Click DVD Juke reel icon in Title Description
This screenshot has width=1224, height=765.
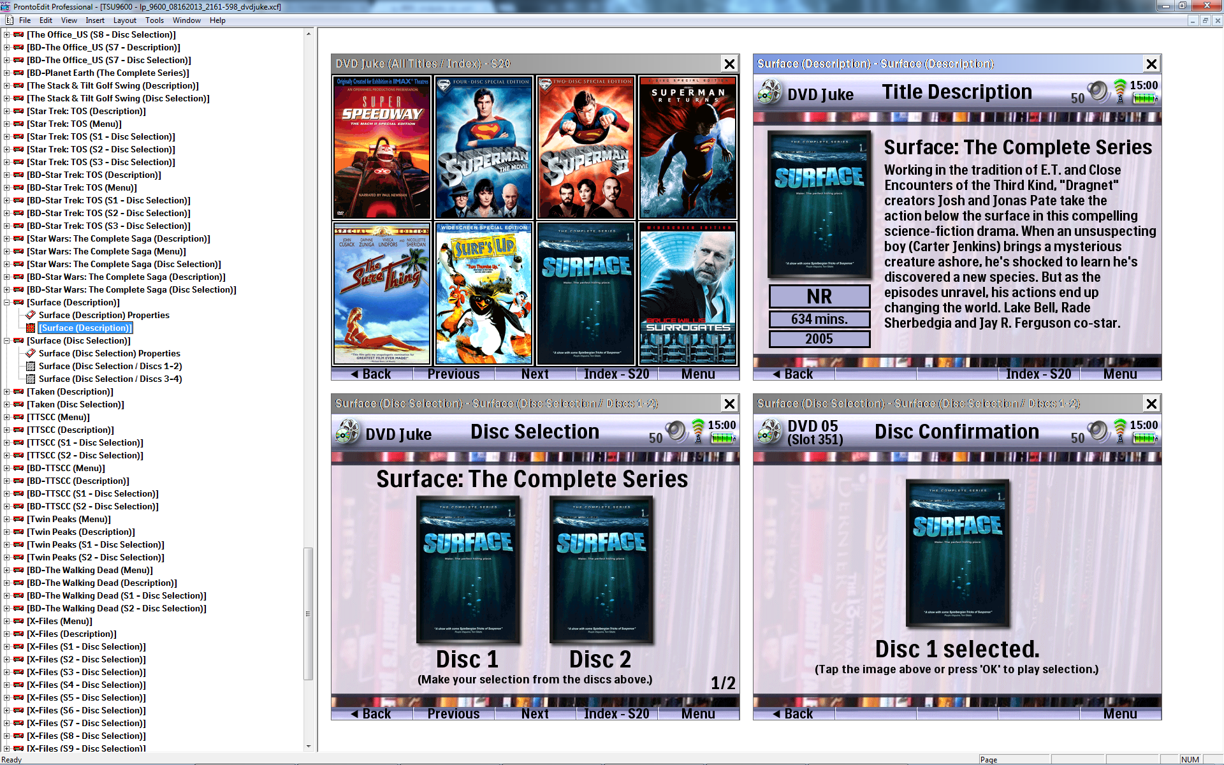(x=769, y=92)
